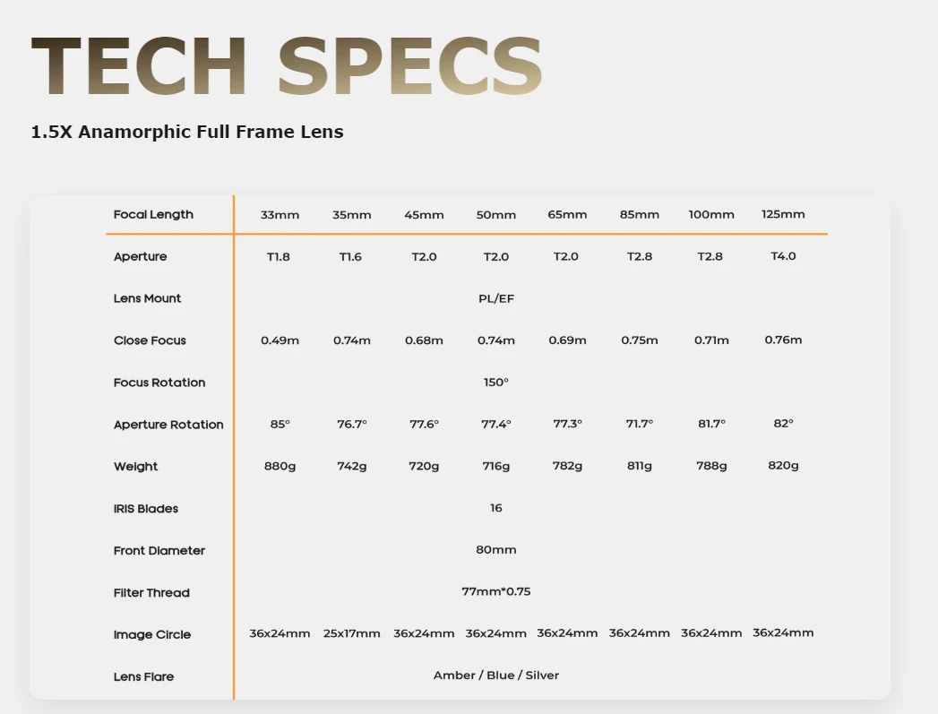Image resolution: width=938 pixels, height=714 pixels.
Task: Click the PL/EF lens mount value
Action: (x=496, y=298)
